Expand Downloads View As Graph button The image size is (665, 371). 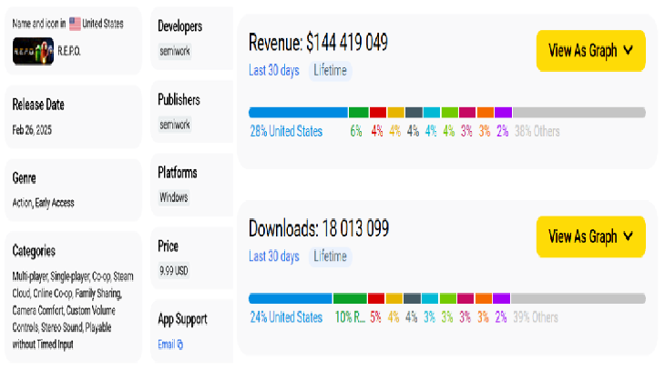[590, 236]
